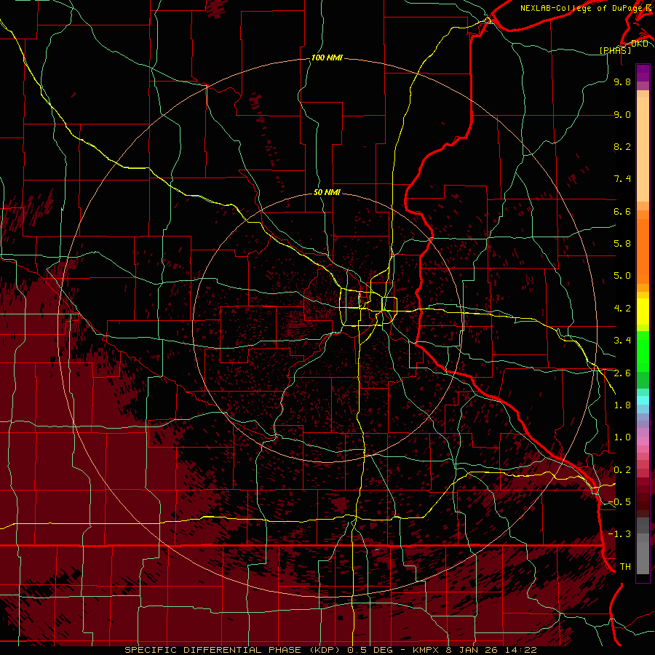Click the bright green color bar segment
The image size is (655, 655).
643,351
